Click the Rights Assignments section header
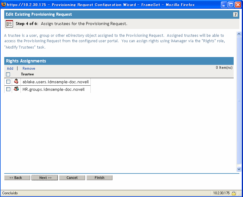The width and height of the screenshot is (243, 197). coord(119,61)
